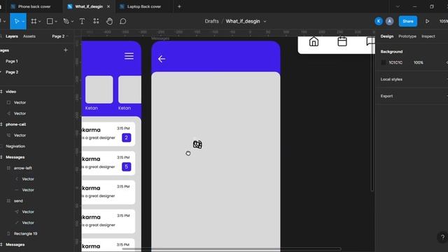Screen dimensions: 448x252
Task: Select the Pen tool
Action: point(66,21)
